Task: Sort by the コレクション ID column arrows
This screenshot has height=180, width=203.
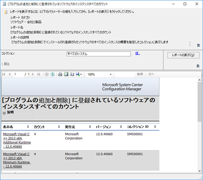Action: [x=155, y=127]
